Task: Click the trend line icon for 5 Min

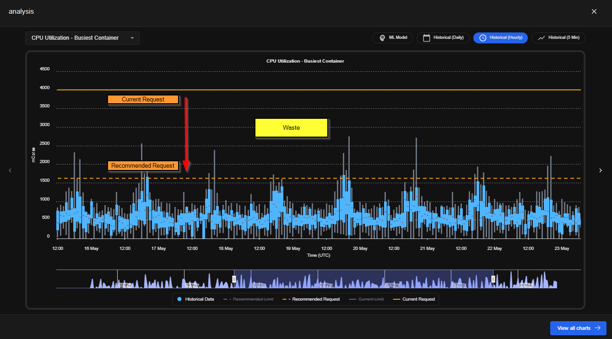Action: pos(542,38)
